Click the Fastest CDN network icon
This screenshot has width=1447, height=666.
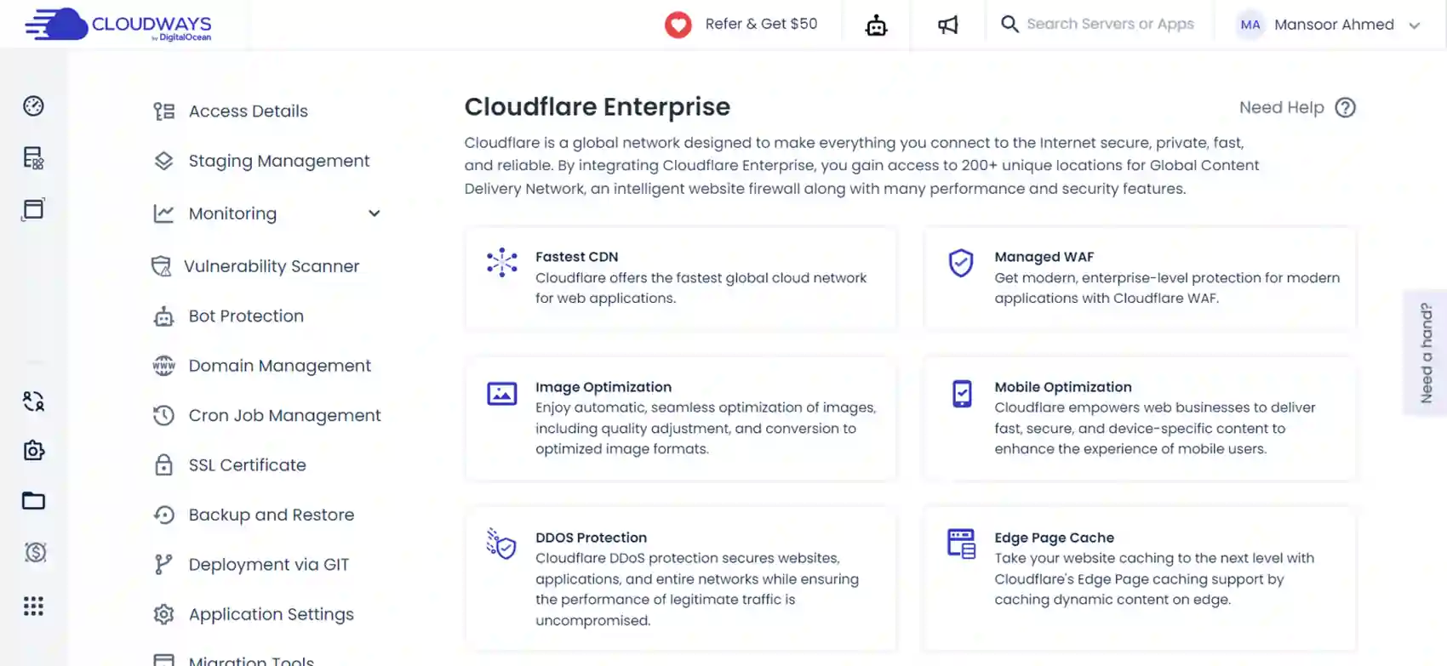[501, 262]
